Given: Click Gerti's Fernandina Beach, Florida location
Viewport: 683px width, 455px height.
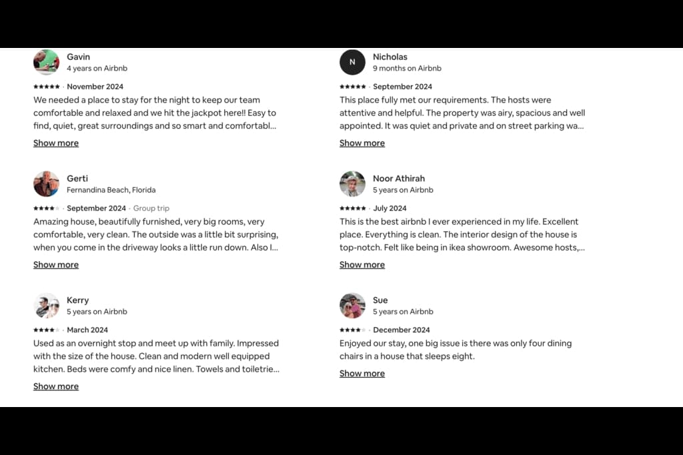Looking at the screenshot, I should pos(111,190).
